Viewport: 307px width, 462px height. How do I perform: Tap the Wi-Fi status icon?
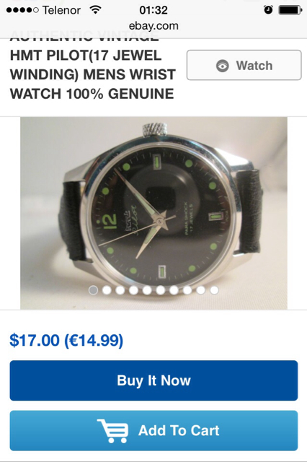[96, 10]
